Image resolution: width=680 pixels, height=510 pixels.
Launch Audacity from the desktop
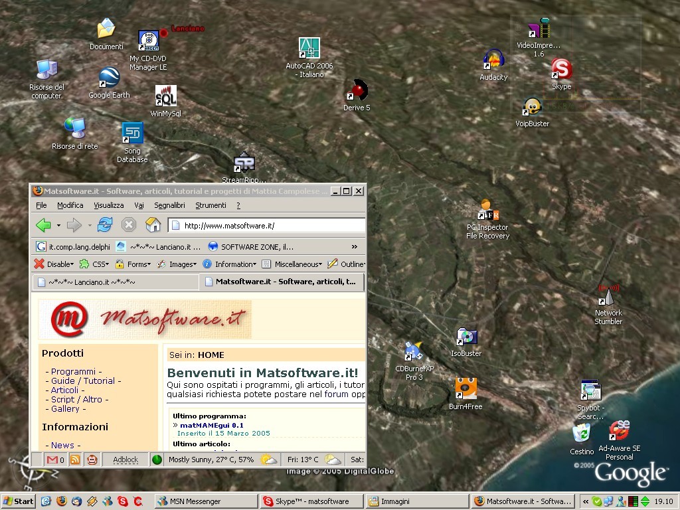tap(493, 65)
